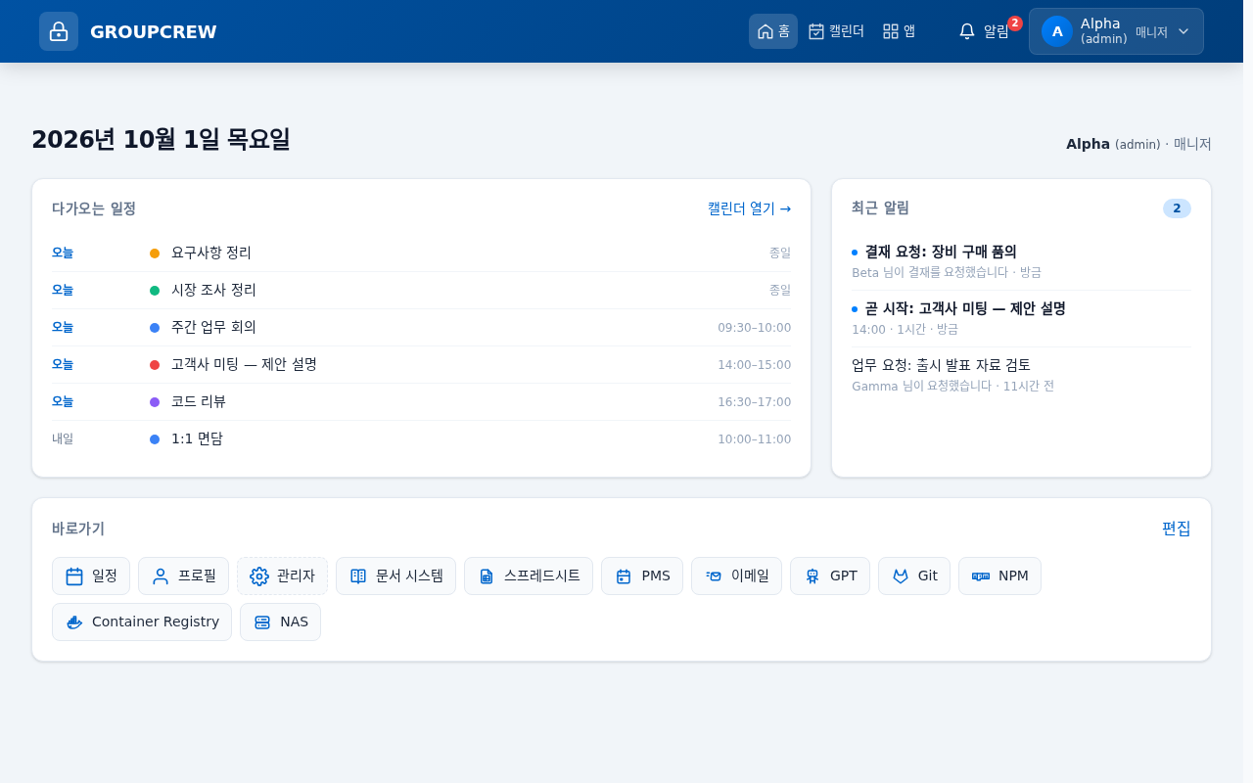Click the red dot beside 고객사 미팅 in 다가오는 일정
1253x783 pixels.
click(x=155, y=365)
